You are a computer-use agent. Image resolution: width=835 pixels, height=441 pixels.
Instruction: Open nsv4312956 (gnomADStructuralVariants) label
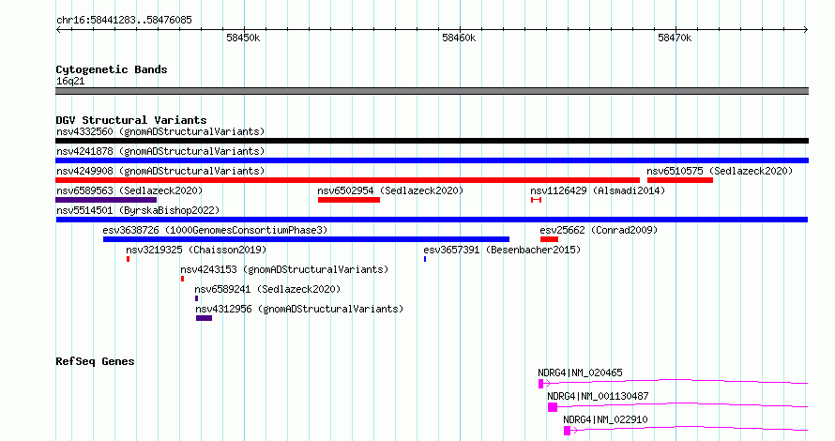299,309
